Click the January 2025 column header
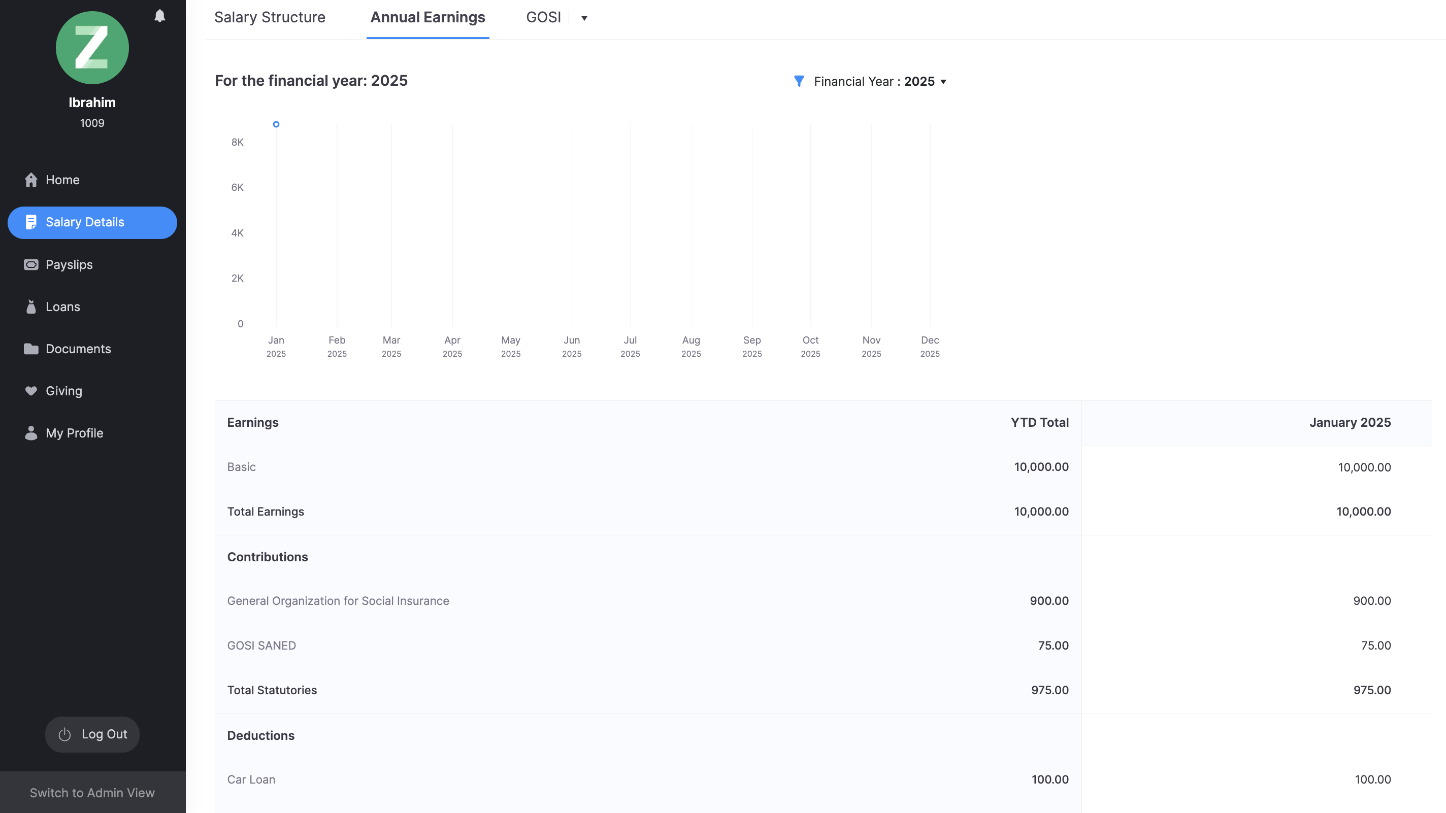 tap(1350, 423)
